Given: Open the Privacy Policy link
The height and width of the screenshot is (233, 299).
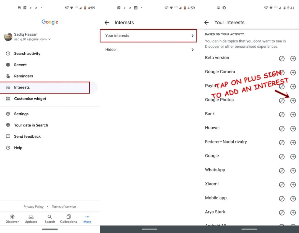Looking at the screenshot, I should (x=33, y=207).
